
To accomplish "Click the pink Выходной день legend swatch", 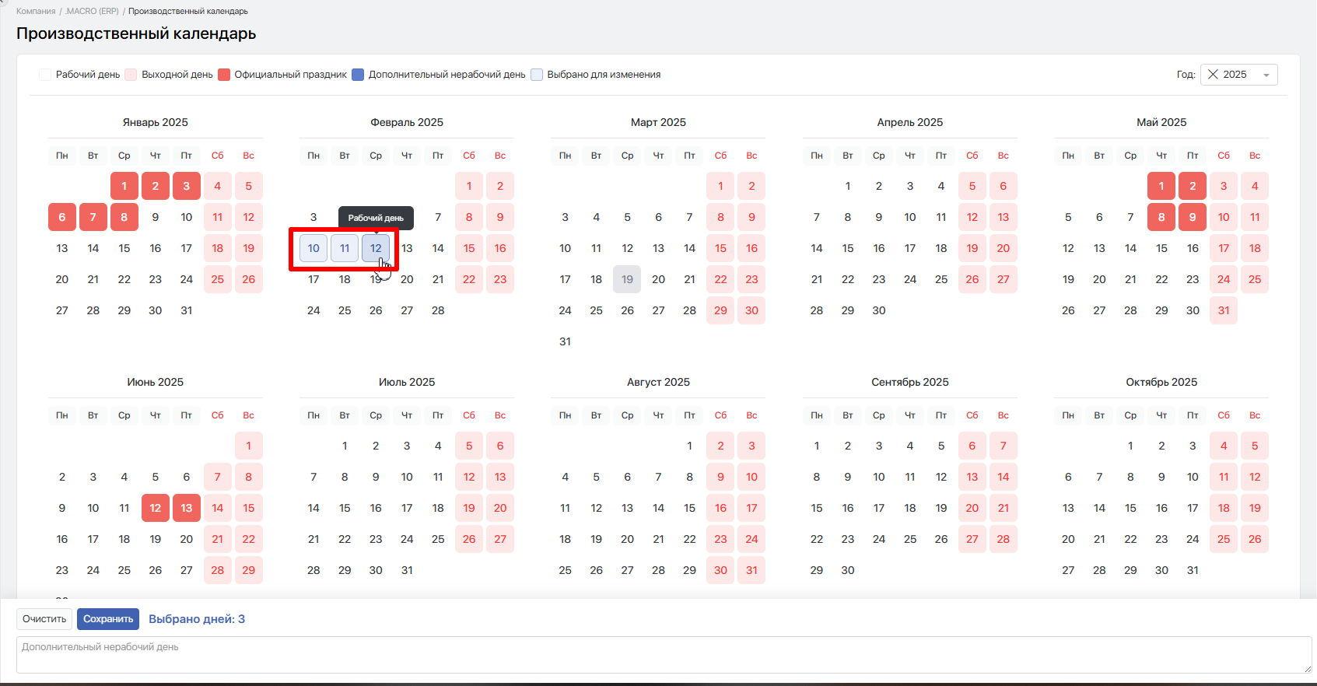I will 131,75.
